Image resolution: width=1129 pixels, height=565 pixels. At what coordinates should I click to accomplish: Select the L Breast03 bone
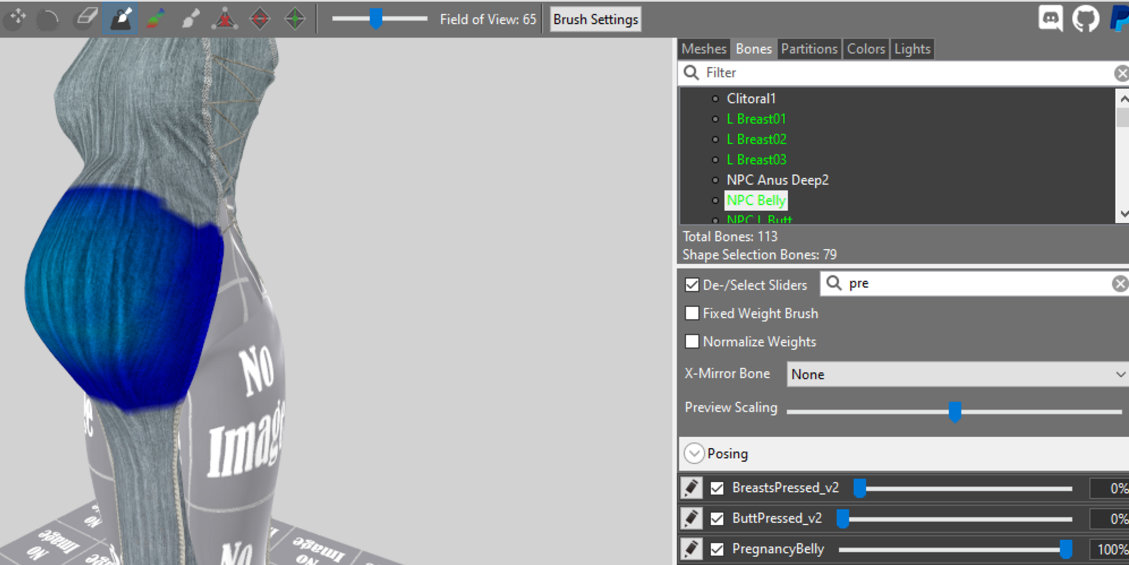(x=756, y=160)
